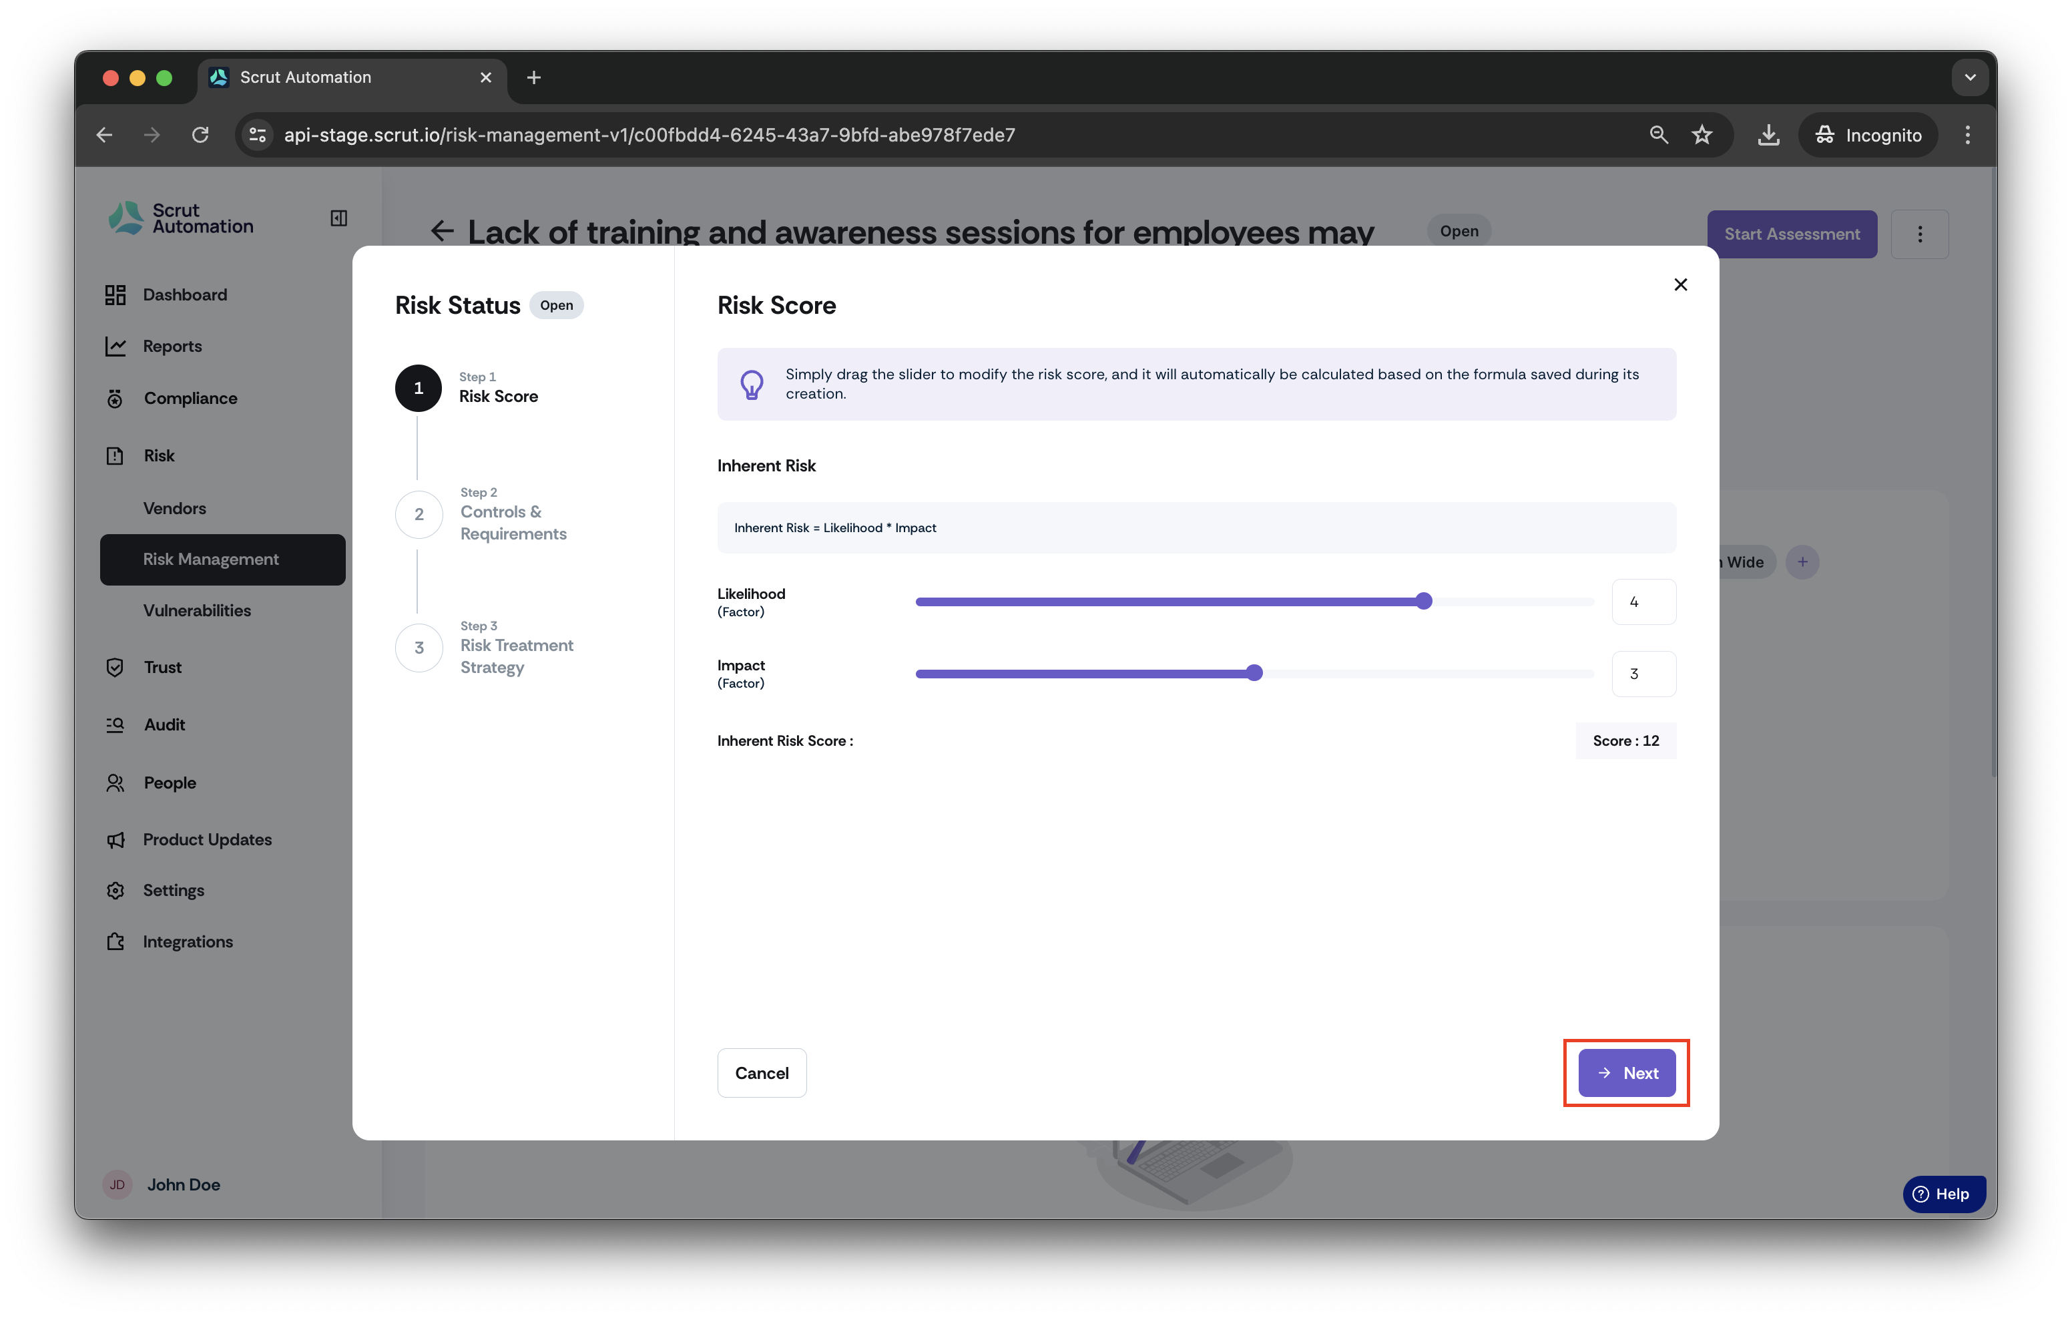Click the JD avatar
The width and height of the screenshot is (2072, 1318).
pyautogui.click(x=117, y=1184)
